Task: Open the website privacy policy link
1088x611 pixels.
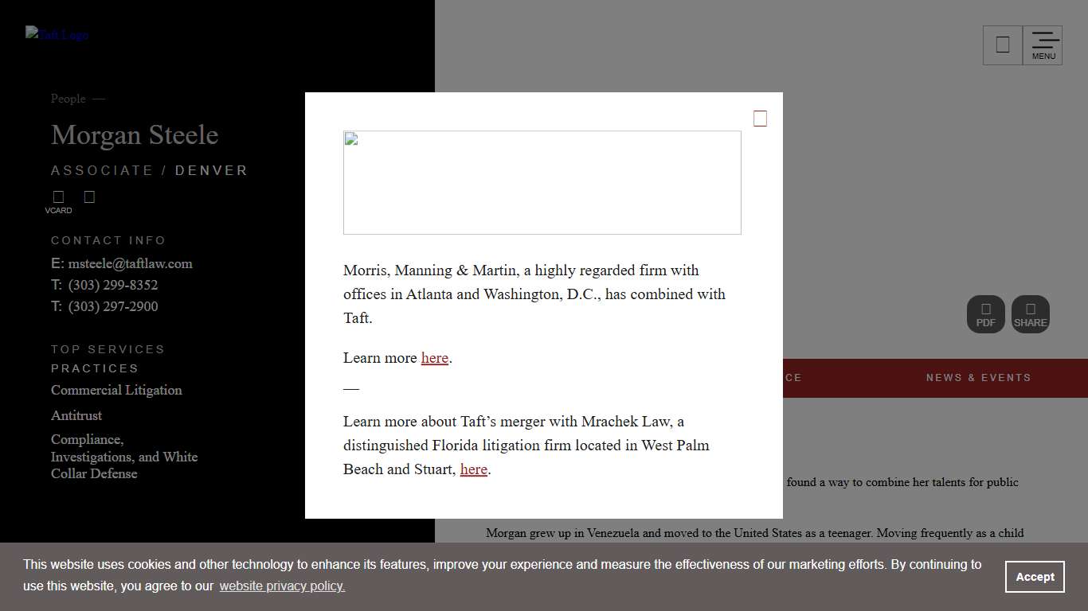Action: (x=282, y=586)
